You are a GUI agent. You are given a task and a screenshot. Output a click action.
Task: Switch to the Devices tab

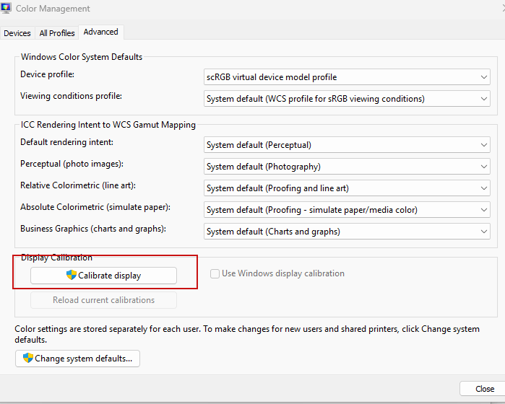click(x=17, y=33)
